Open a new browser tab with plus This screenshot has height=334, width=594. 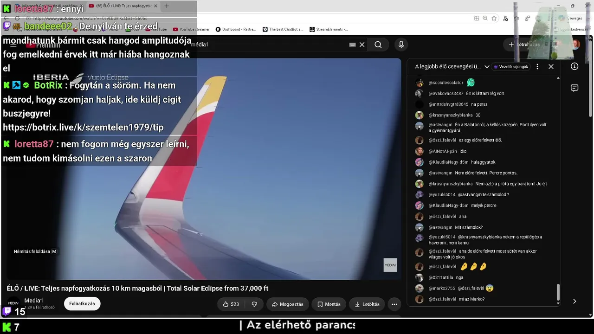pos(167,6)
